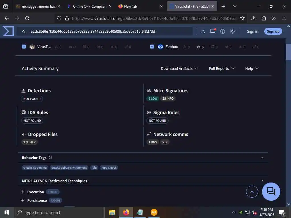This screenshot has width=291, height=218.
Task: Open the Help dropdown
Action: [252, 69]
